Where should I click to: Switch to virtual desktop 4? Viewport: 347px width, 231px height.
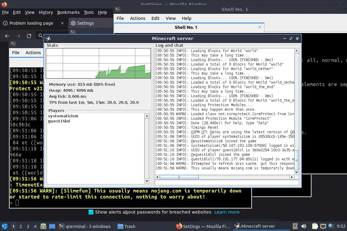[35, 226]
